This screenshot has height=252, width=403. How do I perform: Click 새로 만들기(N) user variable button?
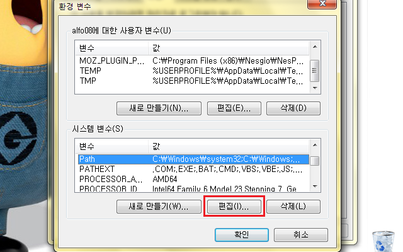(159, 108)
